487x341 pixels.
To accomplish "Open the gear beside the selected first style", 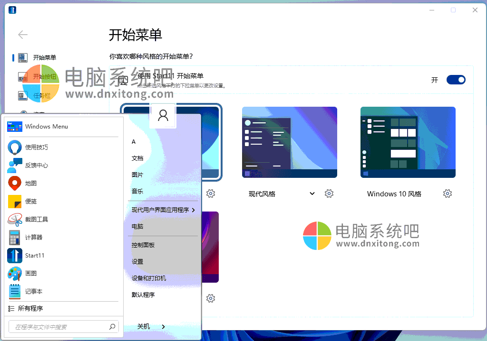I will [211, 194].
